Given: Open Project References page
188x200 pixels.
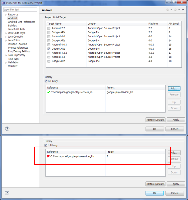Looking at the screenshot, I should coord(18,48).
